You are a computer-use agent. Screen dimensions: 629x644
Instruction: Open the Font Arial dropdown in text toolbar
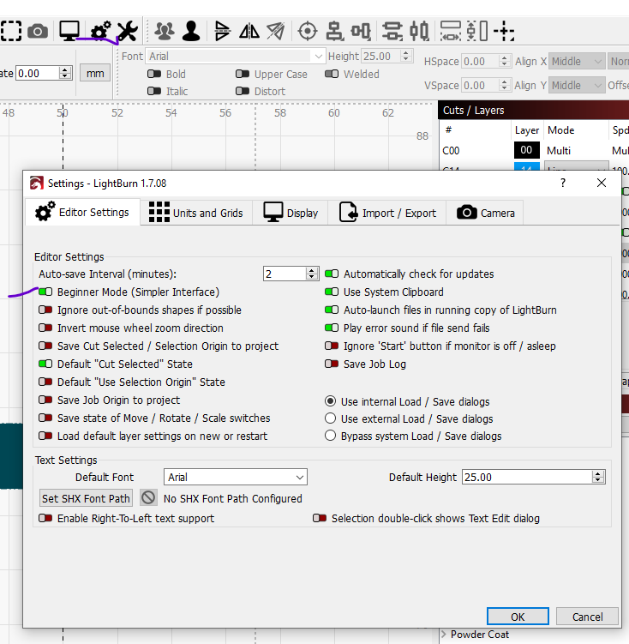236,57
